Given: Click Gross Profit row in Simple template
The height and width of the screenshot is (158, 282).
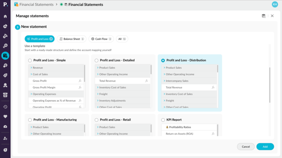Looking at the screenshot, I should tap(56, 81).
